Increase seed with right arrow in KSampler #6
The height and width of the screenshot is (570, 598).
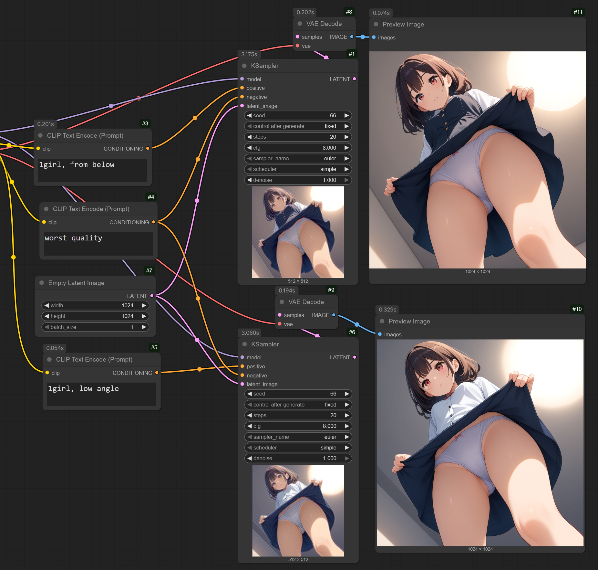pyautogui.click(x=347, y=394)
